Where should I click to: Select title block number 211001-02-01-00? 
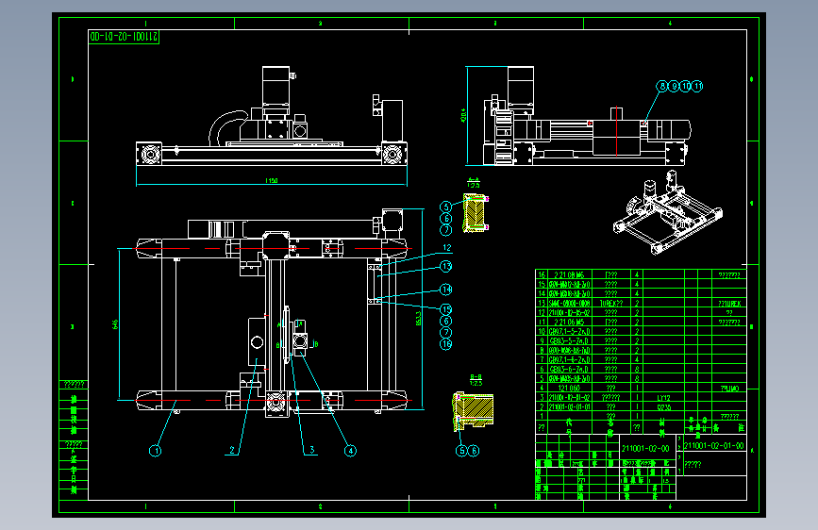713,445
